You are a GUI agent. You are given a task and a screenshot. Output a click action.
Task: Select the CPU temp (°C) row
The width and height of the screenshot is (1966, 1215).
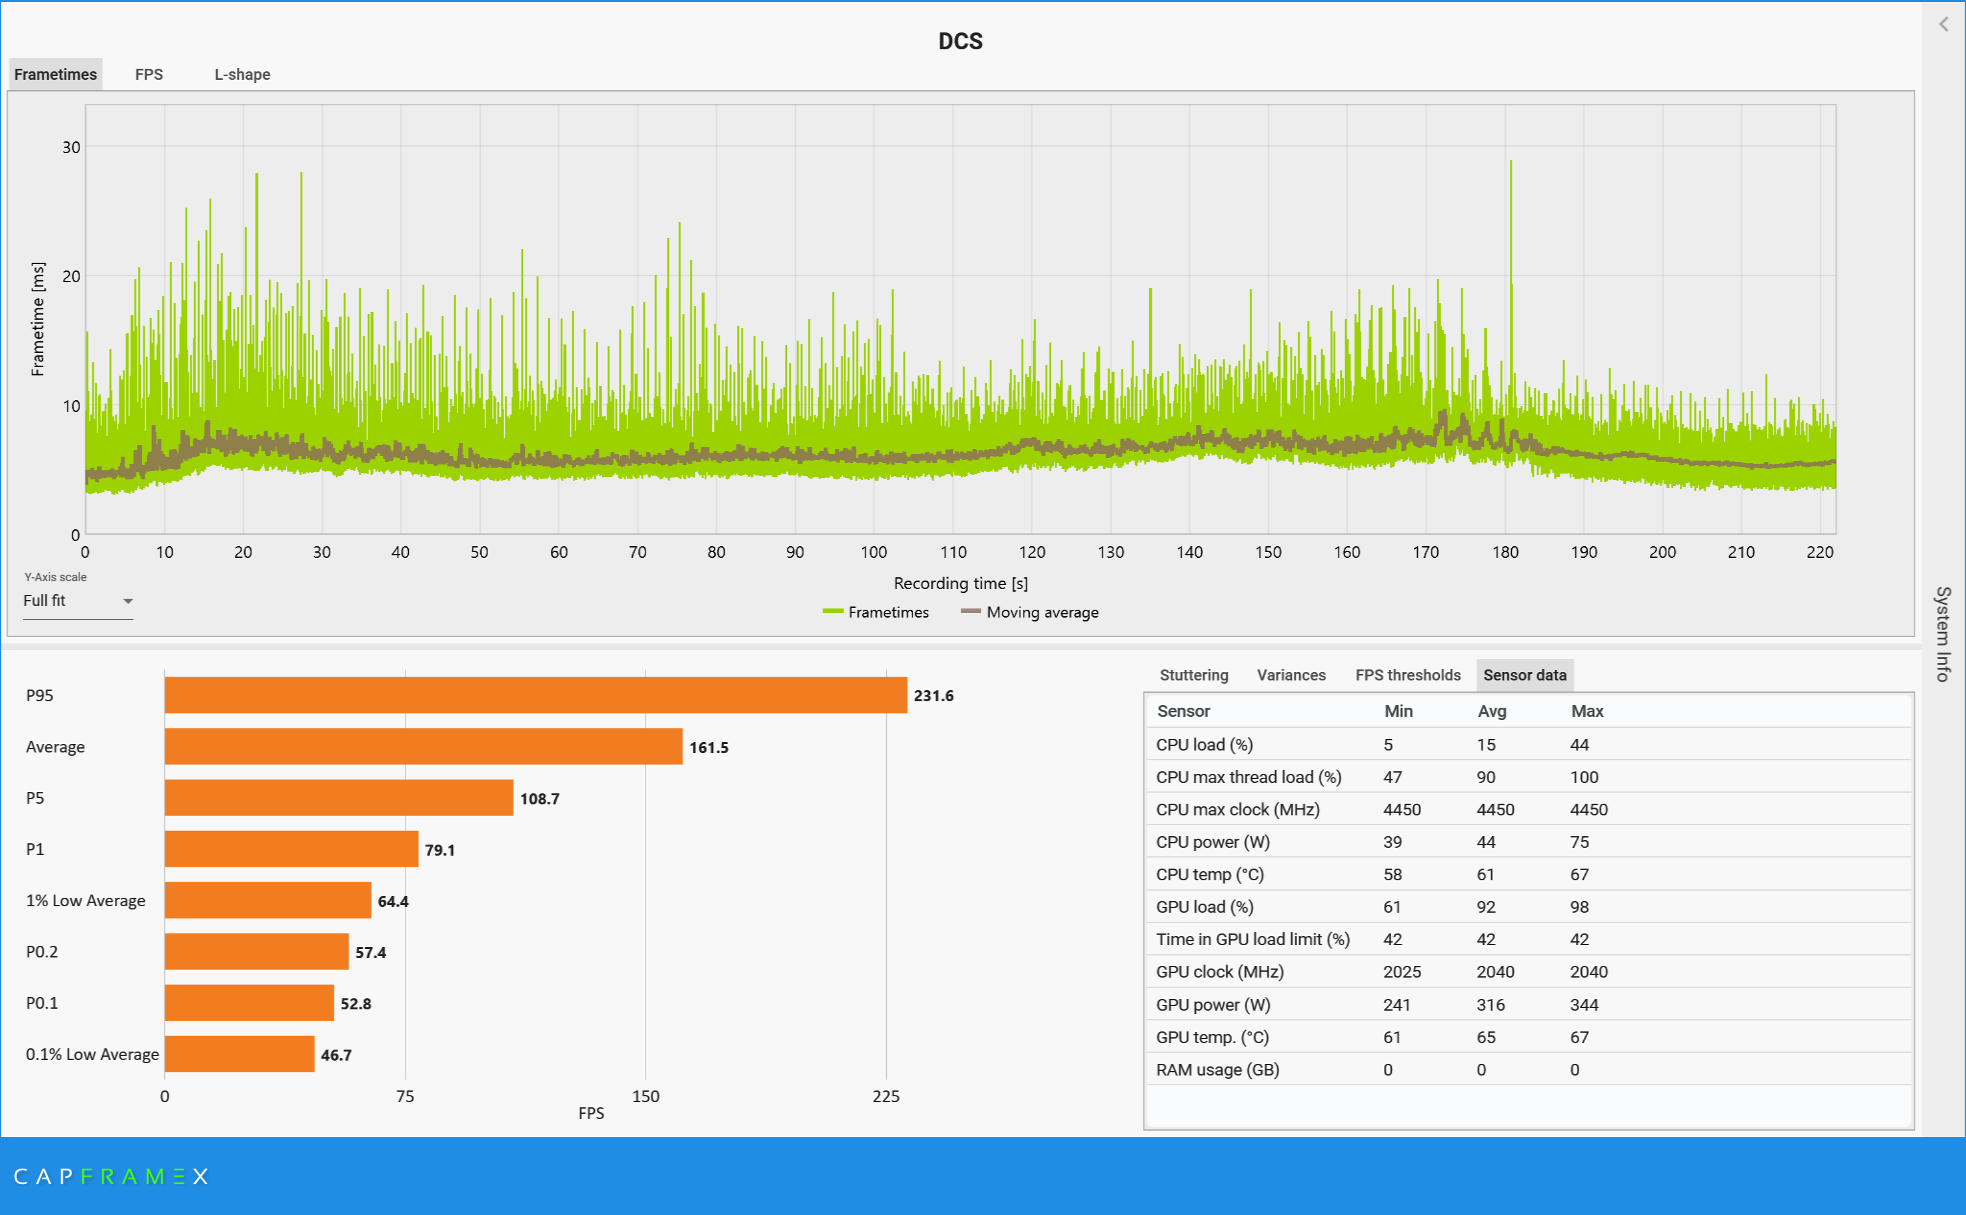pyautogui.click(x=1528, y=874)
